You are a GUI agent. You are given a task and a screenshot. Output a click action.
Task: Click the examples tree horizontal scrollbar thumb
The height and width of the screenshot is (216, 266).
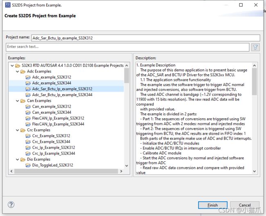click(66, 171)
